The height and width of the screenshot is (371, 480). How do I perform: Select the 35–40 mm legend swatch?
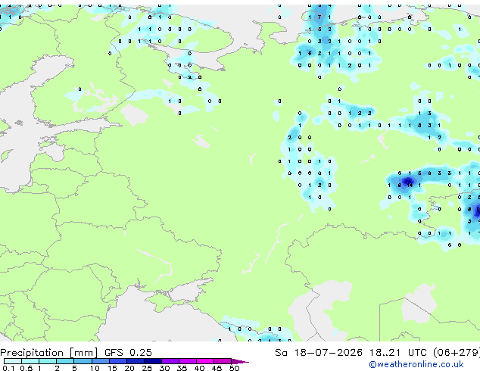point(187,361)
